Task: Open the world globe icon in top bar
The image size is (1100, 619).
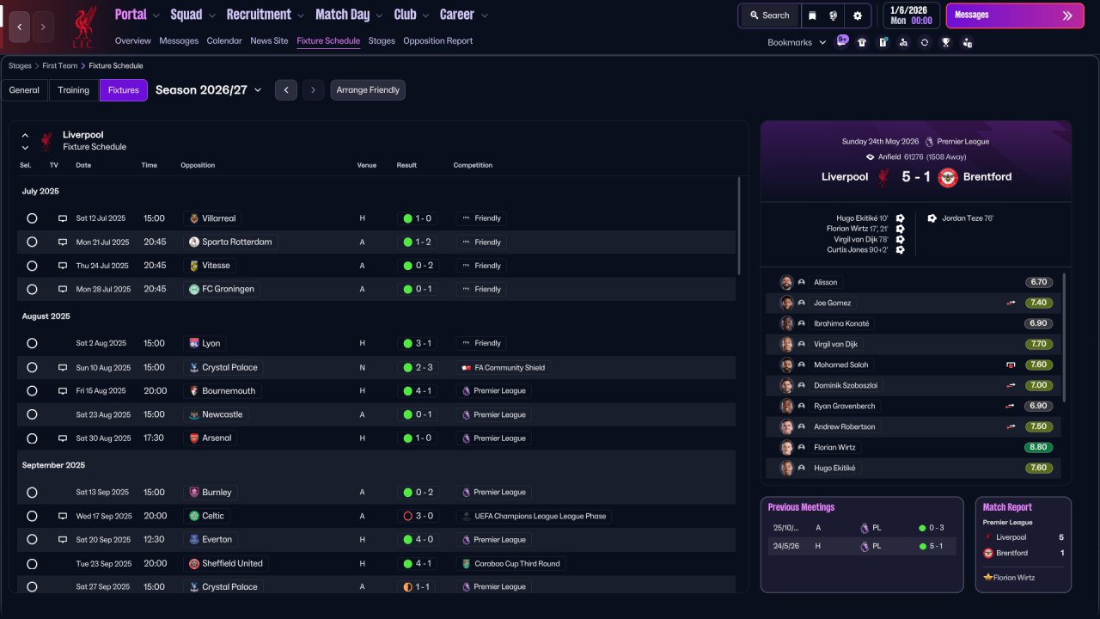Action: coord(834,15)
